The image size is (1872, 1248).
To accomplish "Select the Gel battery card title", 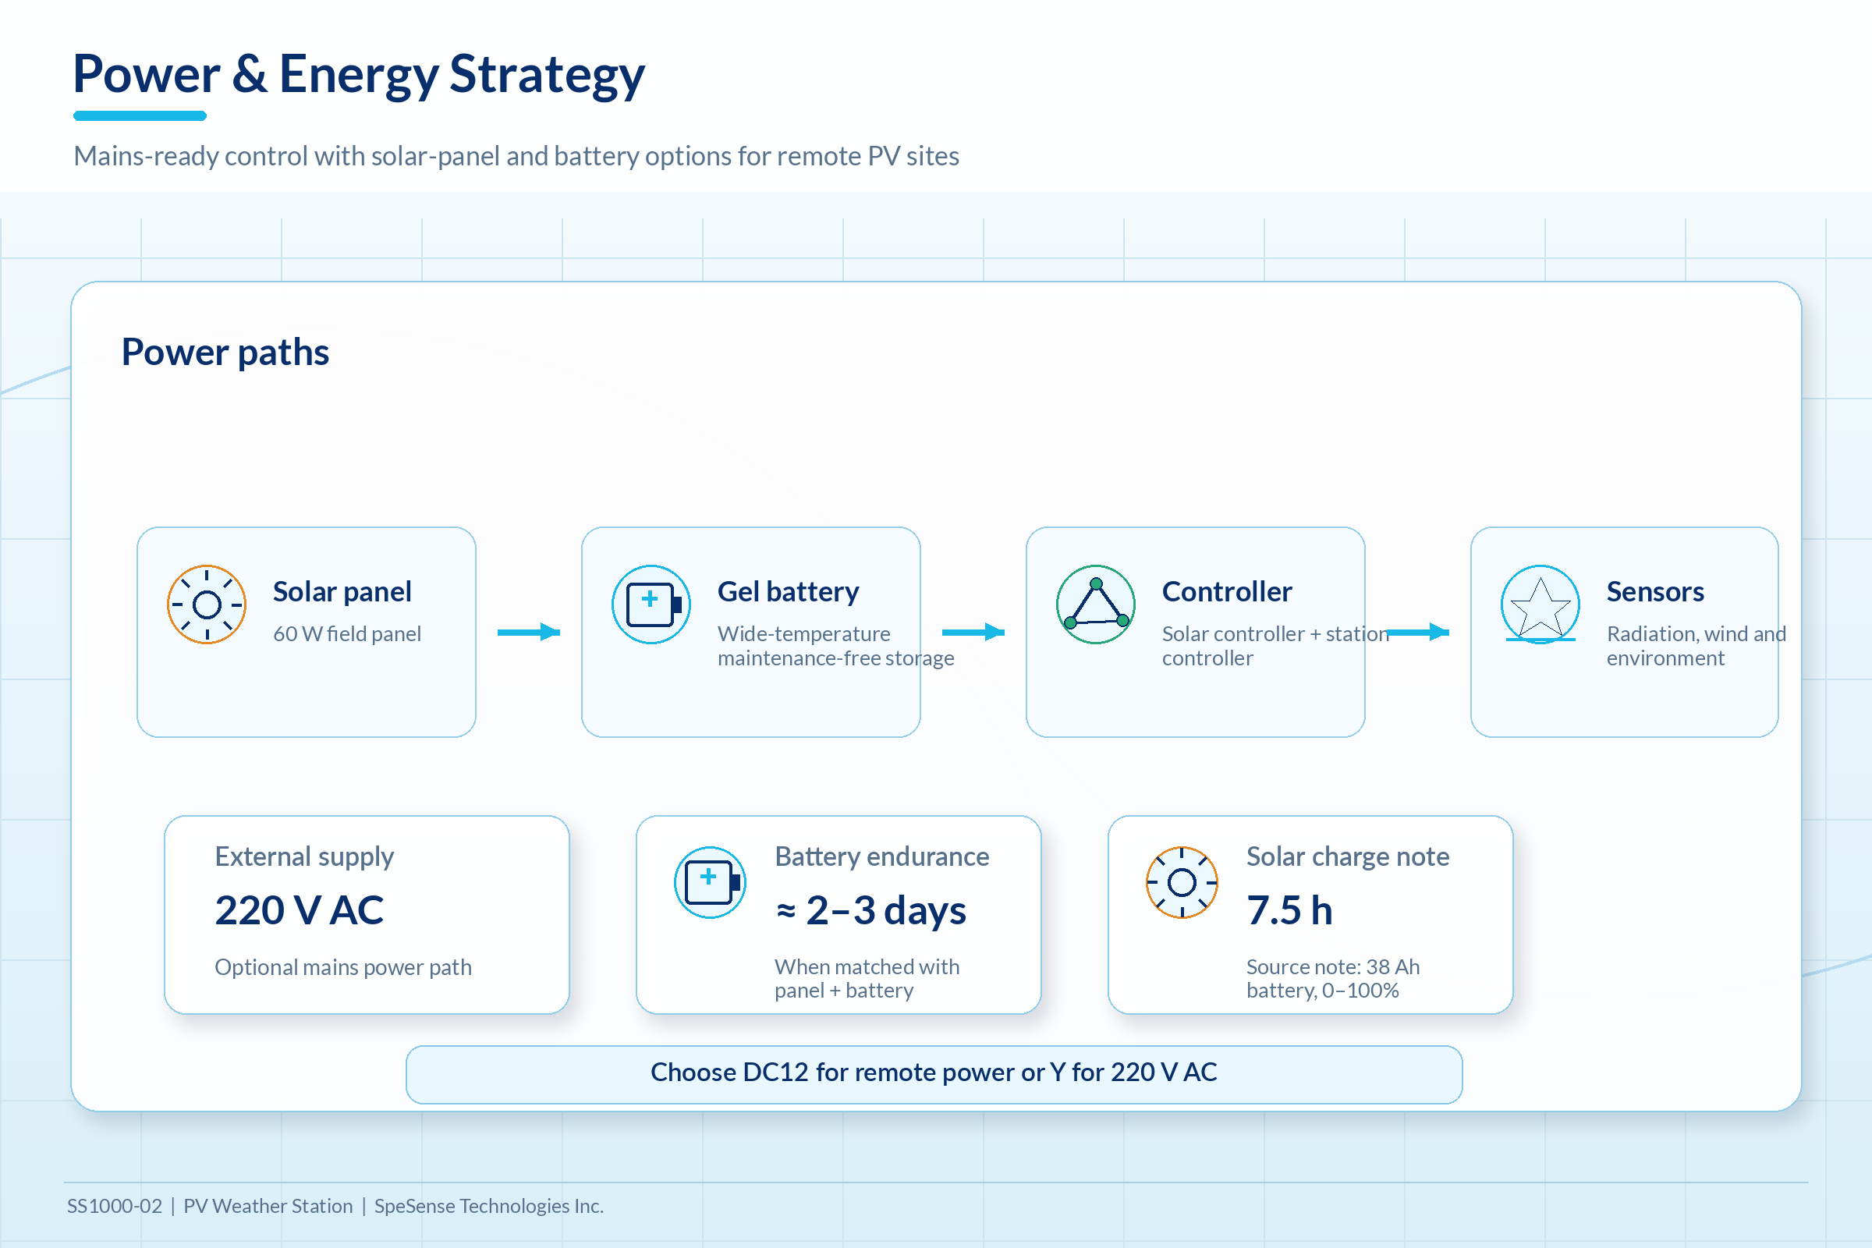I will pos(788,591).
